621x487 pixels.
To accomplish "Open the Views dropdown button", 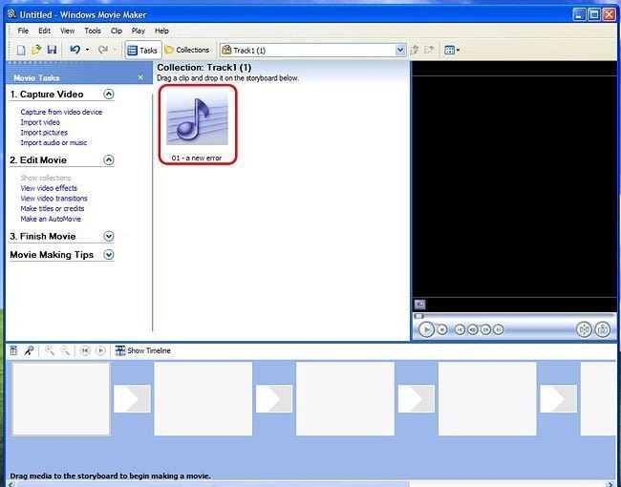I will pyautogui.click(x=452, y=50).
